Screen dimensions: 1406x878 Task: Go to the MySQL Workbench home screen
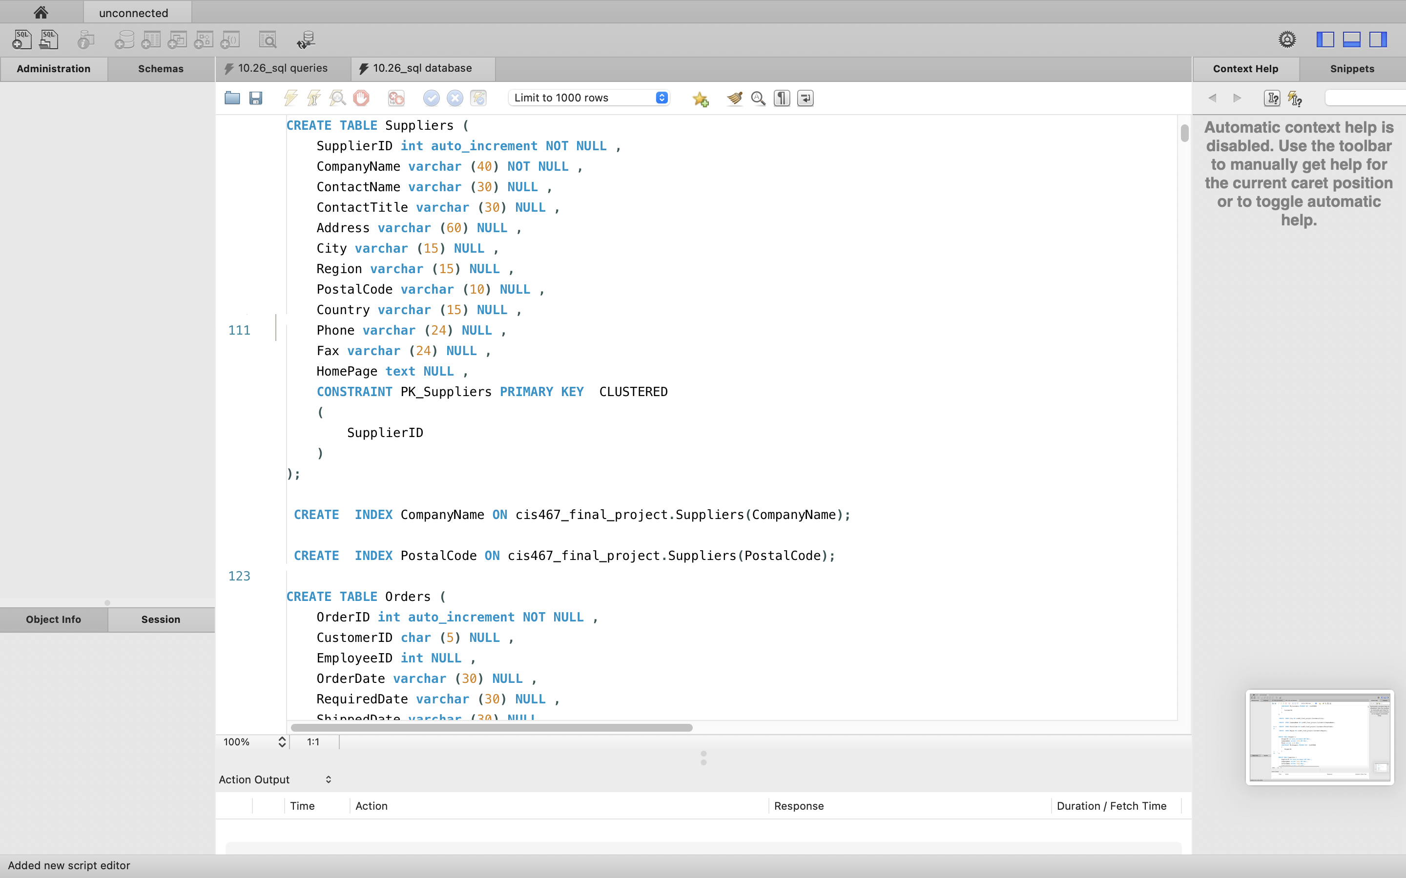40,12
